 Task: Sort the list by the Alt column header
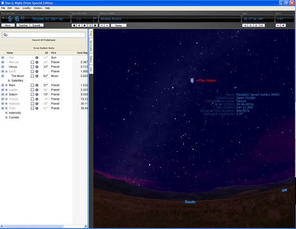(x=46, y=53)
